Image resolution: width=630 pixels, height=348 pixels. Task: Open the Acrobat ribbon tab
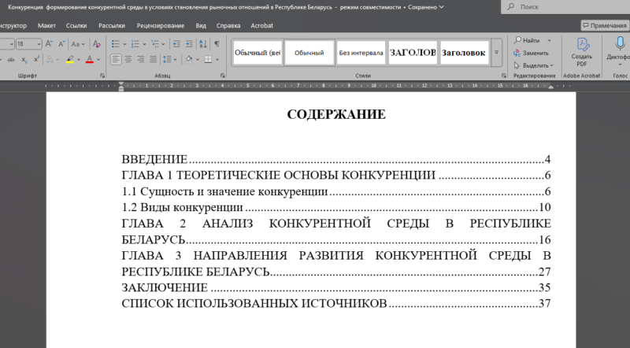[262, 25]
